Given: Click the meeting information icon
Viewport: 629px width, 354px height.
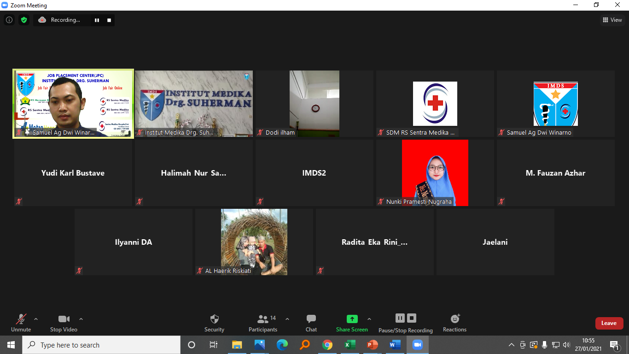Looking at the screenshot, I should point(9,20).
